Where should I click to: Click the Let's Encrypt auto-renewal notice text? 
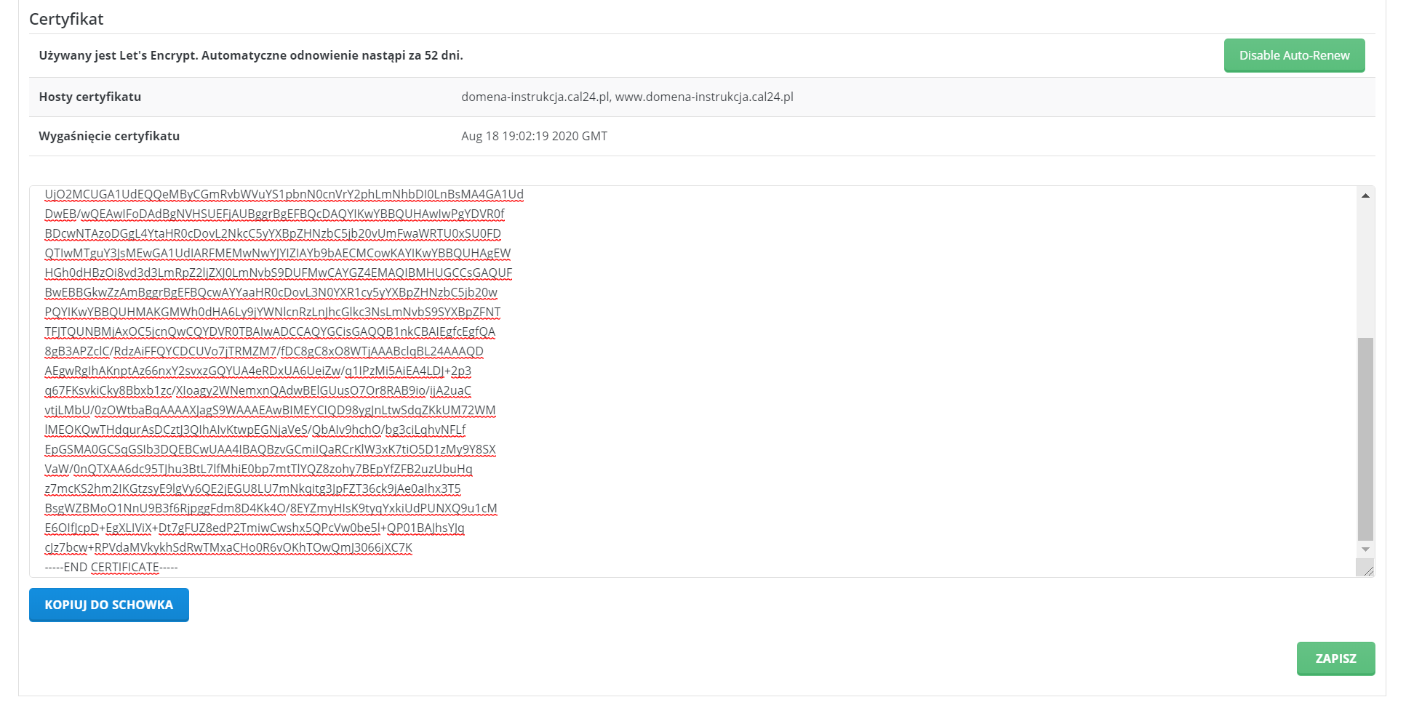tap(251, 55)
